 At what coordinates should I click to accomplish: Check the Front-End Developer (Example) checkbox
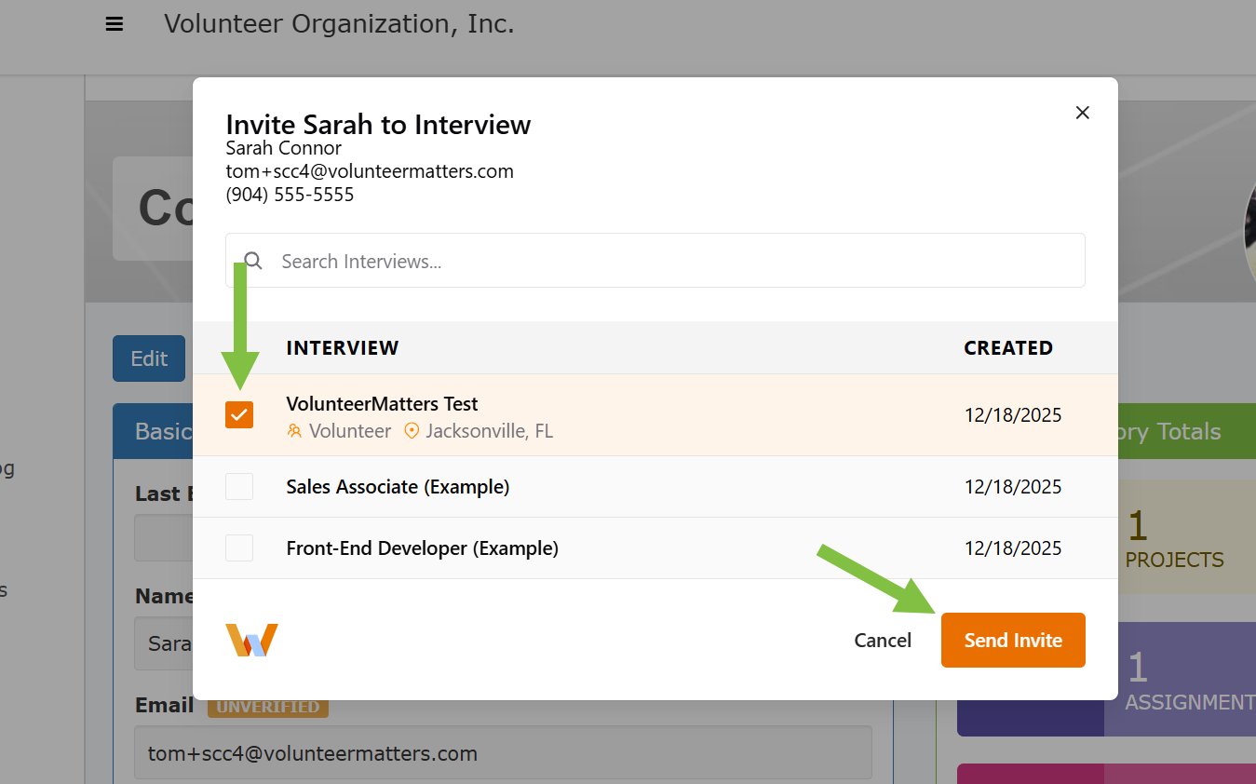(239, 547)
